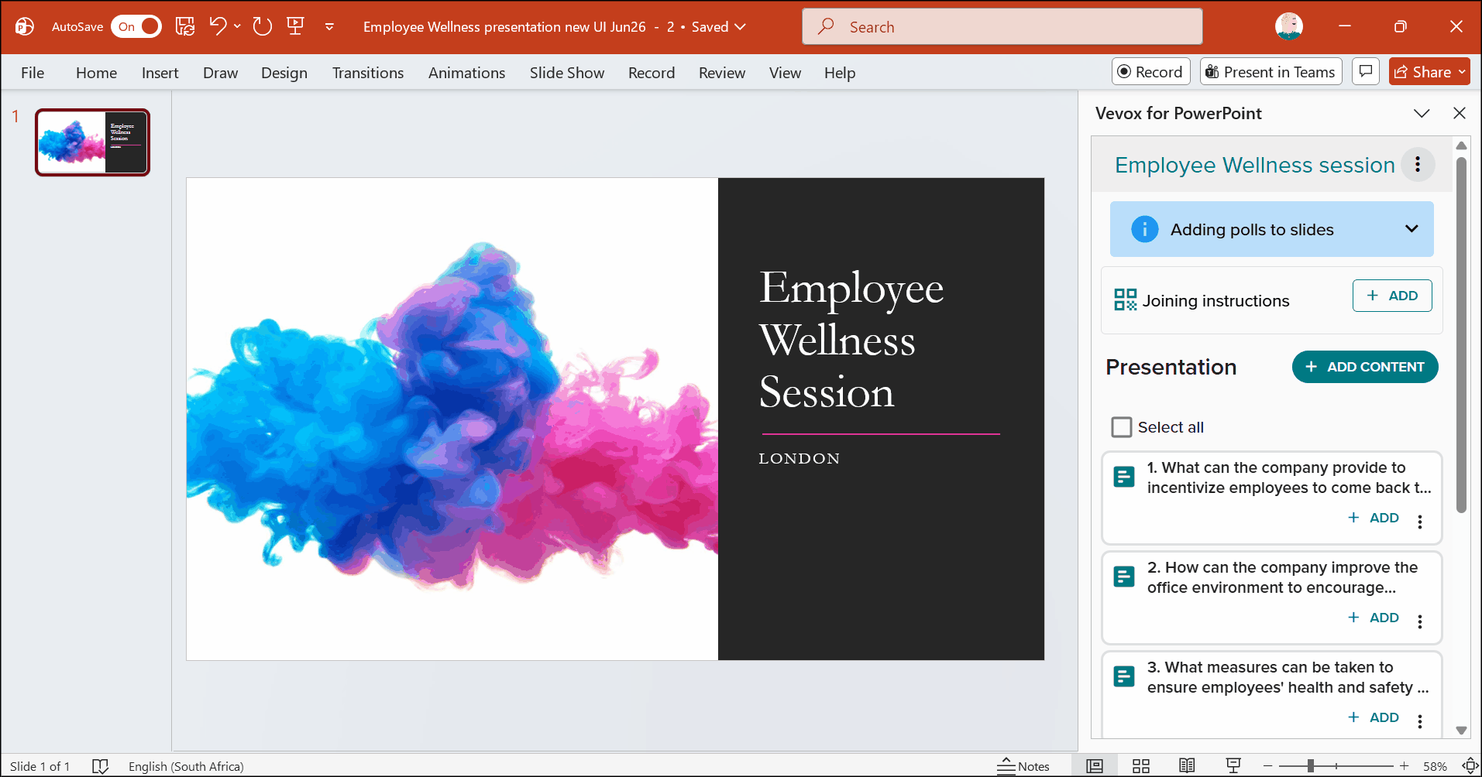Click the Undo arrow icon
This screenshot has height=777, width=1482.
pos(218,26)
